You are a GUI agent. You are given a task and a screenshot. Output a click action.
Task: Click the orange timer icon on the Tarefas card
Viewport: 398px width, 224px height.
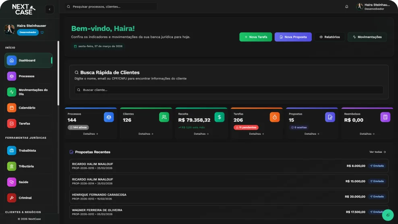(275, 117)
